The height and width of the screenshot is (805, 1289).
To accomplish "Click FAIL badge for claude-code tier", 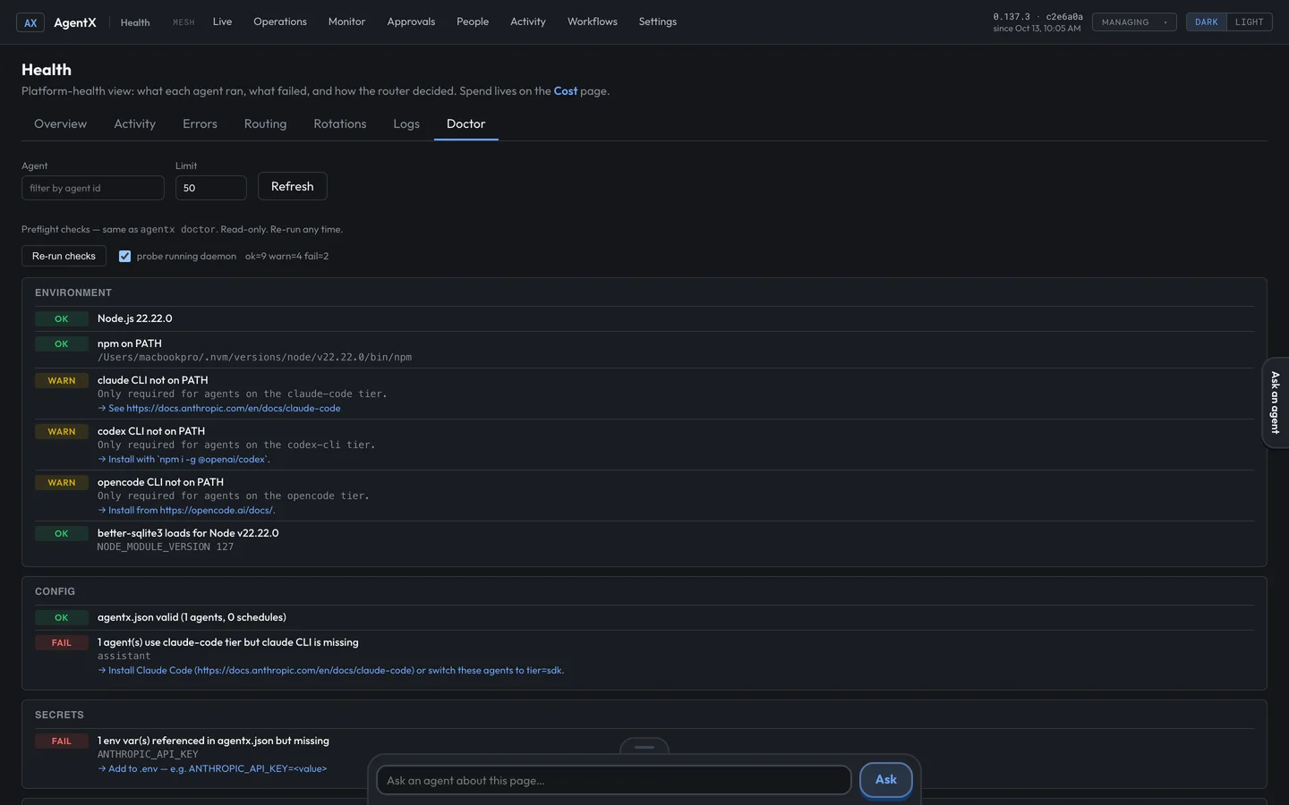I will point(62,643).
